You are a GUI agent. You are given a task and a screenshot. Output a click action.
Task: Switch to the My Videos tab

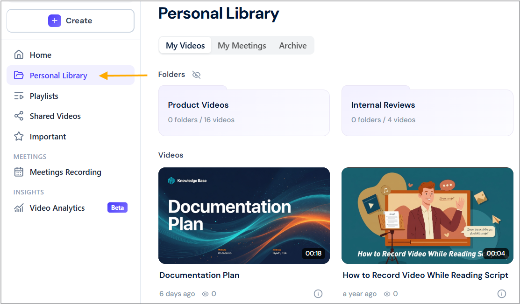click(x=185, y=45)
